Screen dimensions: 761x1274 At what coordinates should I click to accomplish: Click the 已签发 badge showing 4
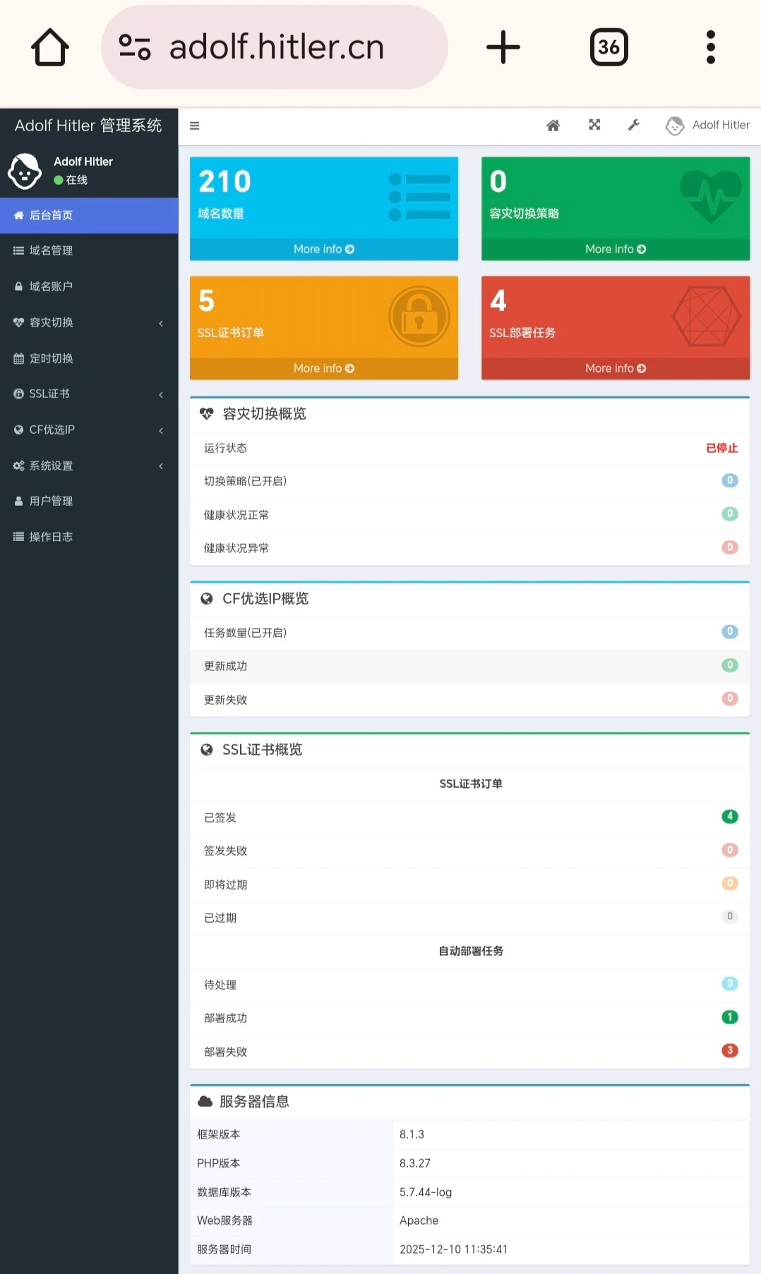pyautogui.click(x=730, y=816)
